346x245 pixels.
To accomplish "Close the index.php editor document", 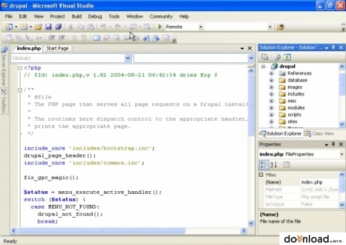I will pyautogui.click(x=250, y=48).
